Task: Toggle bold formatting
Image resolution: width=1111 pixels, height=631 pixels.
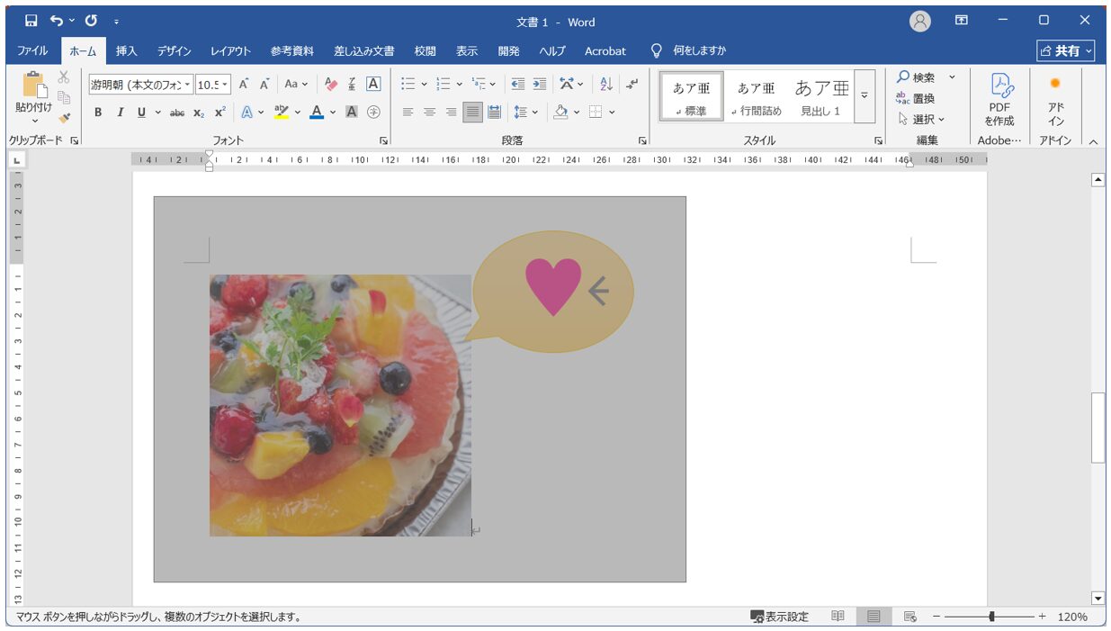Action: (x=98, y=113)
